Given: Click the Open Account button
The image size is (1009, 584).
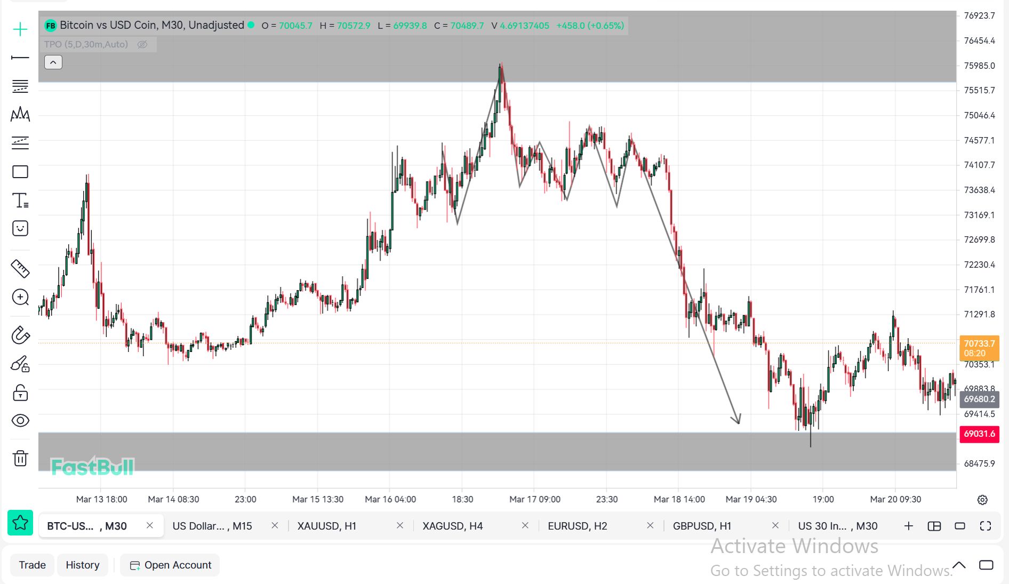Looking at the screenshot, I should pos(171,565).
